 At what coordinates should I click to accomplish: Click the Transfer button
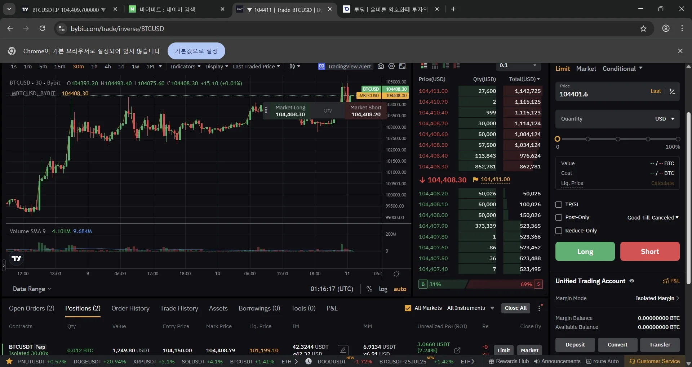(x=660, y=345)
